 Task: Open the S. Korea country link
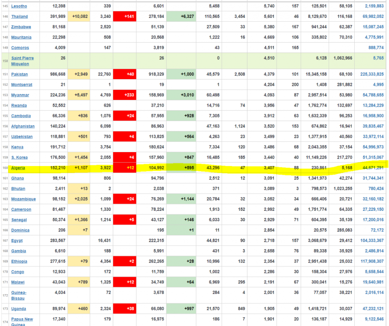pyautogui.click(x=20, y=157)
